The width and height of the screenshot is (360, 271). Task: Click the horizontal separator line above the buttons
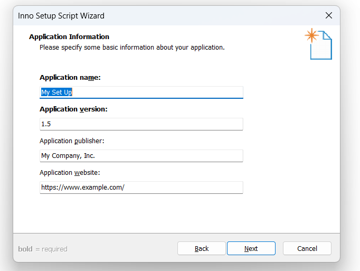tap(176, 233)
